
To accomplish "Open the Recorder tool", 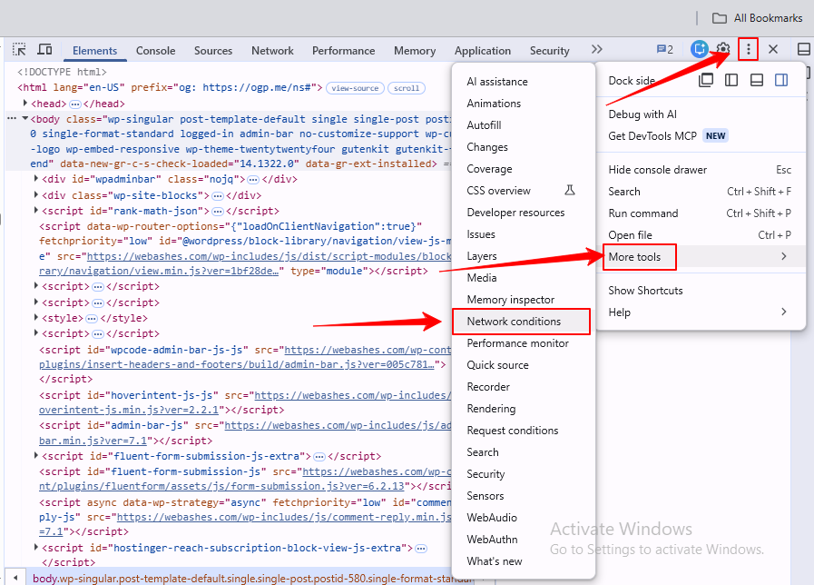I will click(524, 387).
